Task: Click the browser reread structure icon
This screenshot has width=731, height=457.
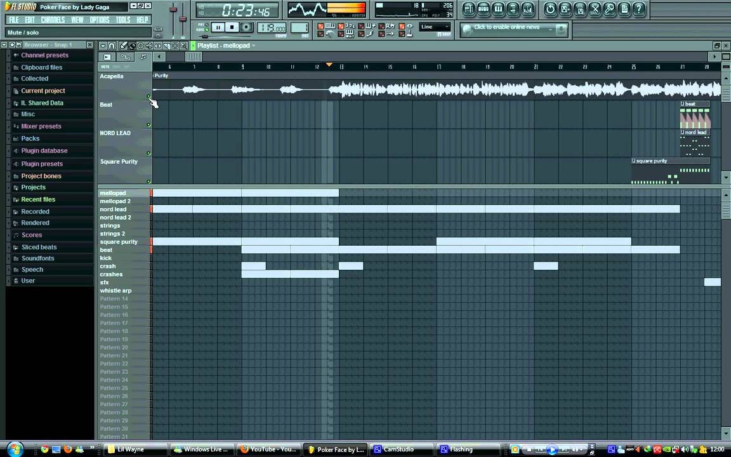Action: click(x=19, y=45)
